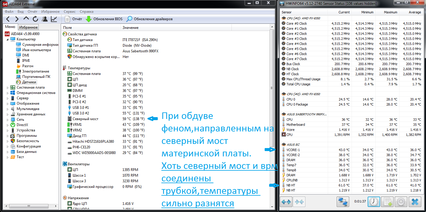Click HWiNFO Current column header
Viewport: 426px width, 212px height.
coord(339,12)
